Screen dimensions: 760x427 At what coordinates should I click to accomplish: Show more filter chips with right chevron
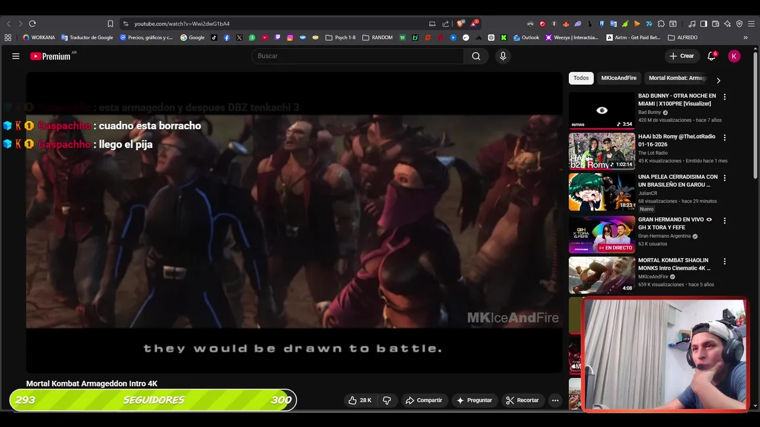coord(718,81)
